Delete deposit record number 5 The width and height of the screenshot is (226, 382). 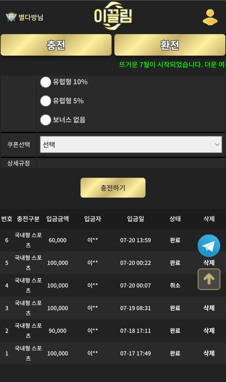click(x=209, y=262)
